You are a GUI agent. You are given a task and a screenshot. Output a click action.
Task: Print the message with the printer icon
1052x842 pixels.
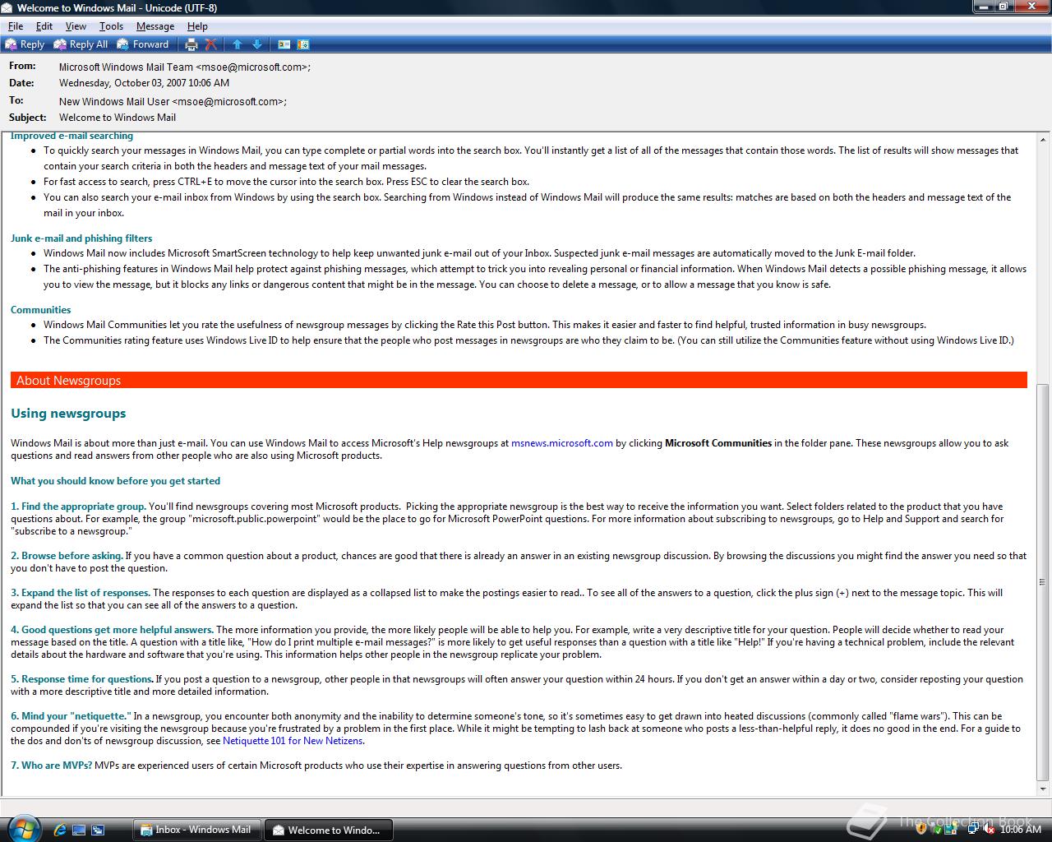[191, 44]
